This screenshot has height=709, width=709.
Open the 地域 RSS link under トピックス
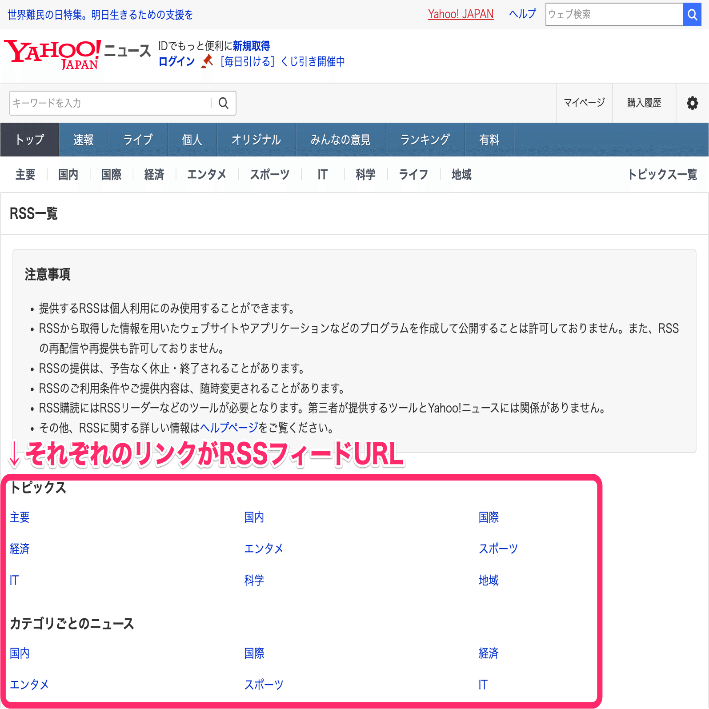[489, 580]
